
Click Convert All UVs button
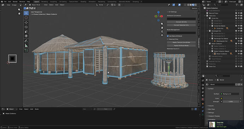[x=181, y=22]
